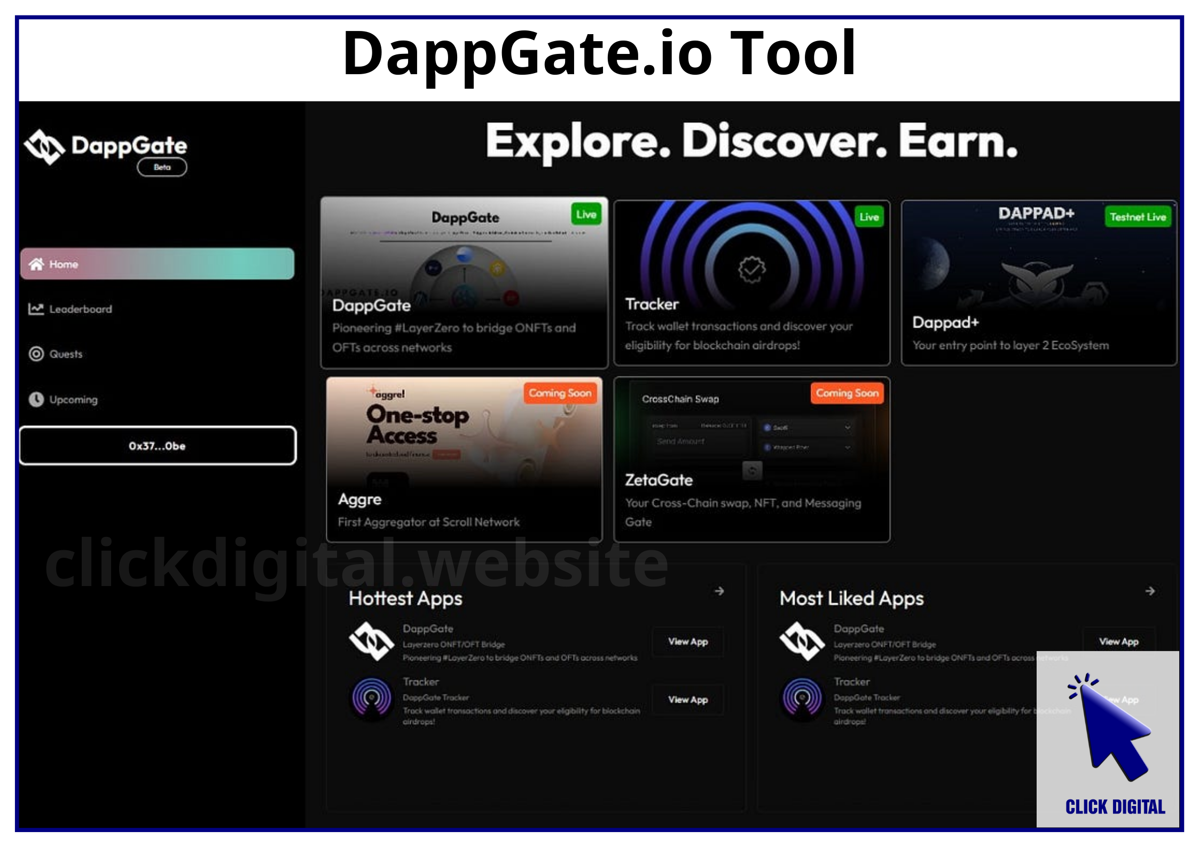
Task: Open the second token dropdown on ZetaGate preview
Action: (x=806, y=447)
